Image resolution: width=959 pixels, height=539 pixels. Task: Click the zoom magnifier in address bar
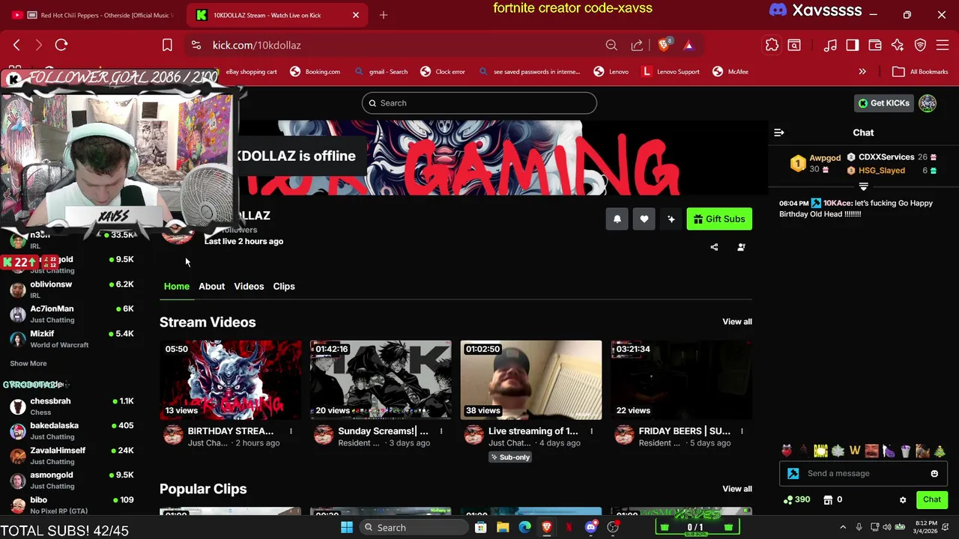611,45
